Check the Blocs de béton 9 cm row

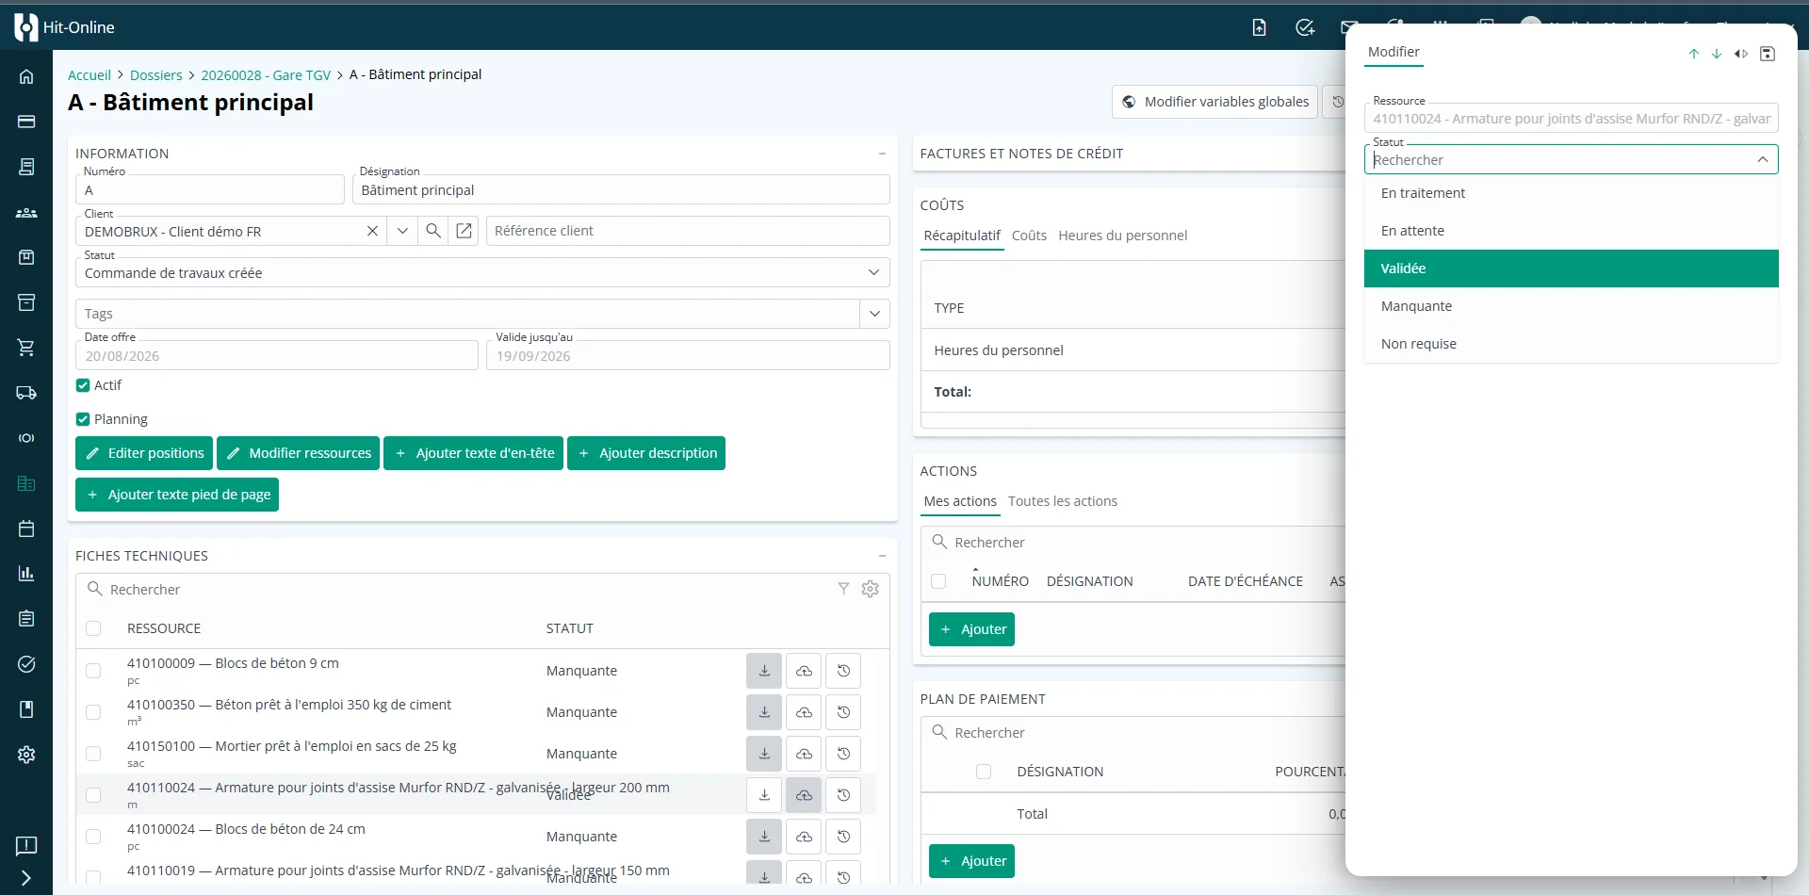(93, 671)
